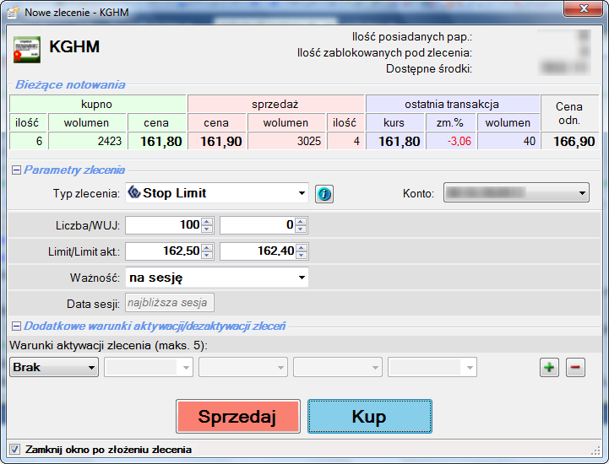
Task: Click the ostatnia transakcja column group header
Action: point(453,104)
